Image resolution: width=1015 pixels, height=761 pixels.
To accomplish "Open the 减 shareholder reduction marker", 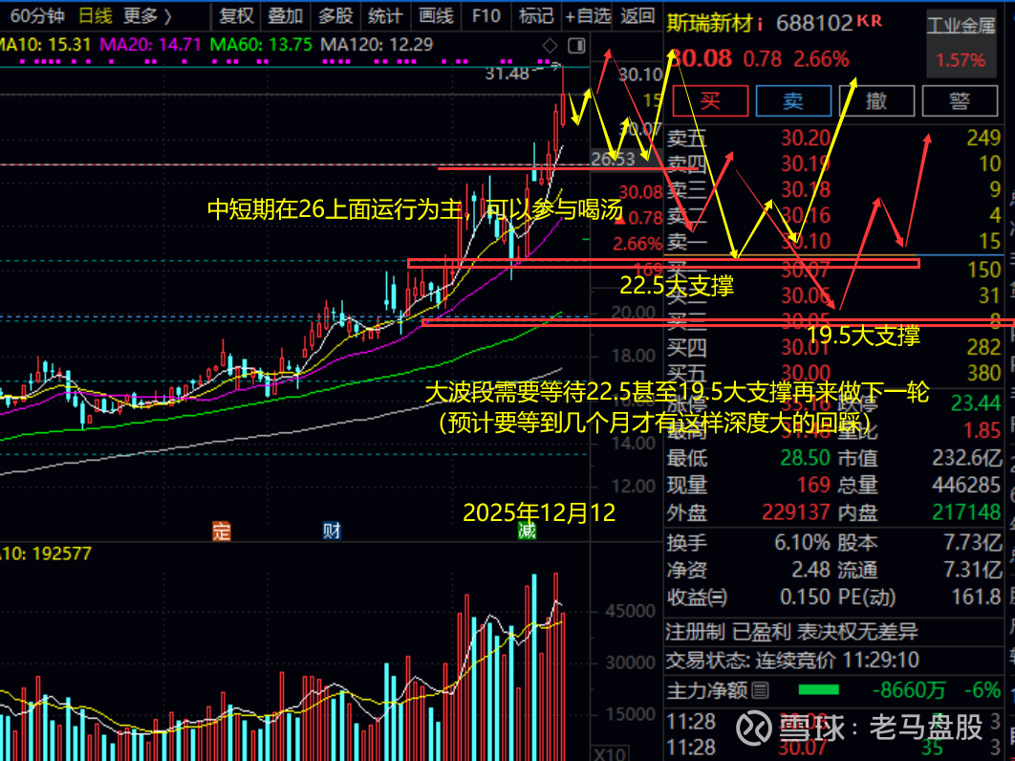I will pyautogui.click(x=527, y=531).
